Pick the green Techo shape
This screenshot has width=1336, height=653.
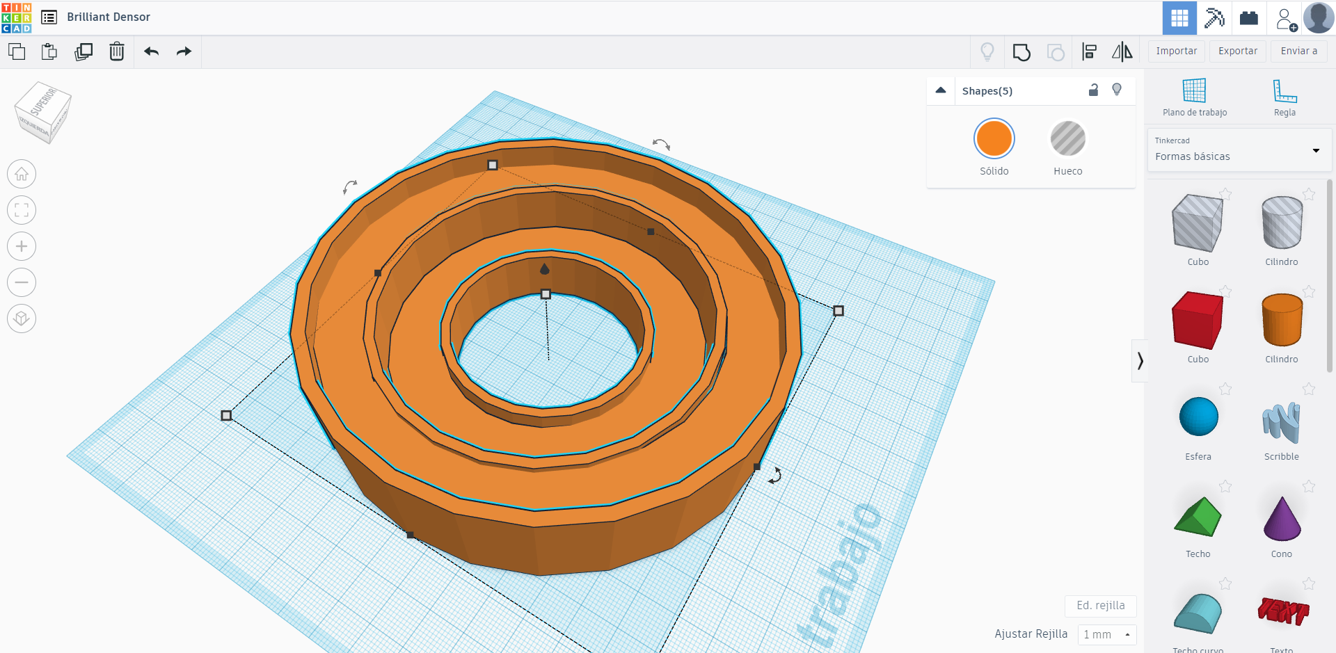[x=1198, y=517]
